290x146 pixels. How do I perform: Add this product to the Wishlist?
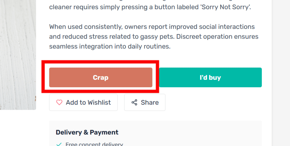pos(83,102)
